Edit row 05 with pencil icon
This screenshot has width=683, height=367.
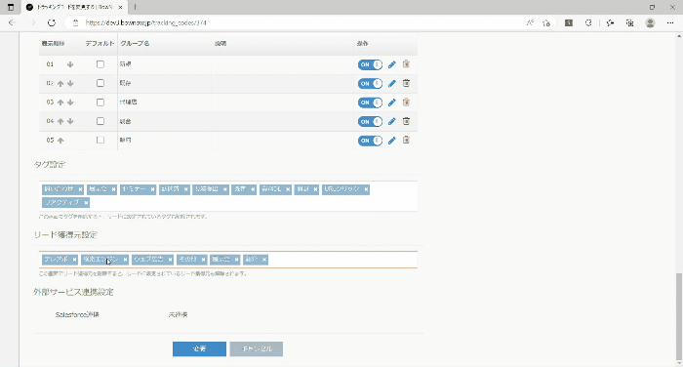(x=392, y=141)
